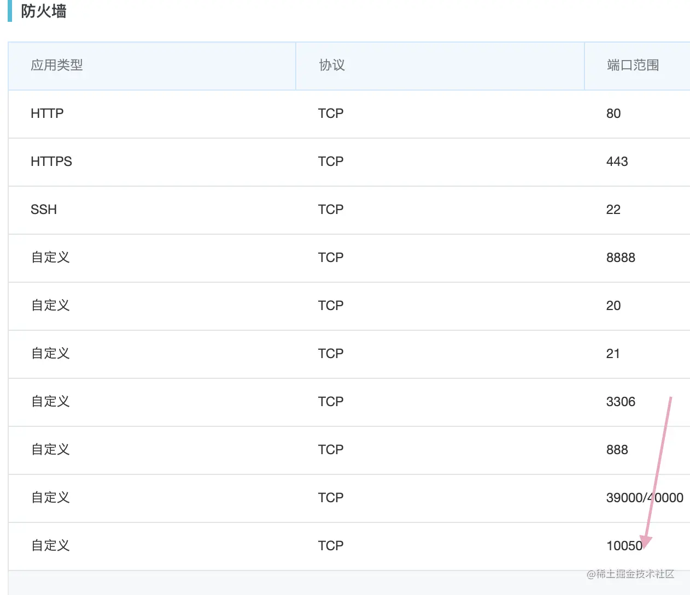
Task: Click the port 10050 cell
Action: click(624, 546)
